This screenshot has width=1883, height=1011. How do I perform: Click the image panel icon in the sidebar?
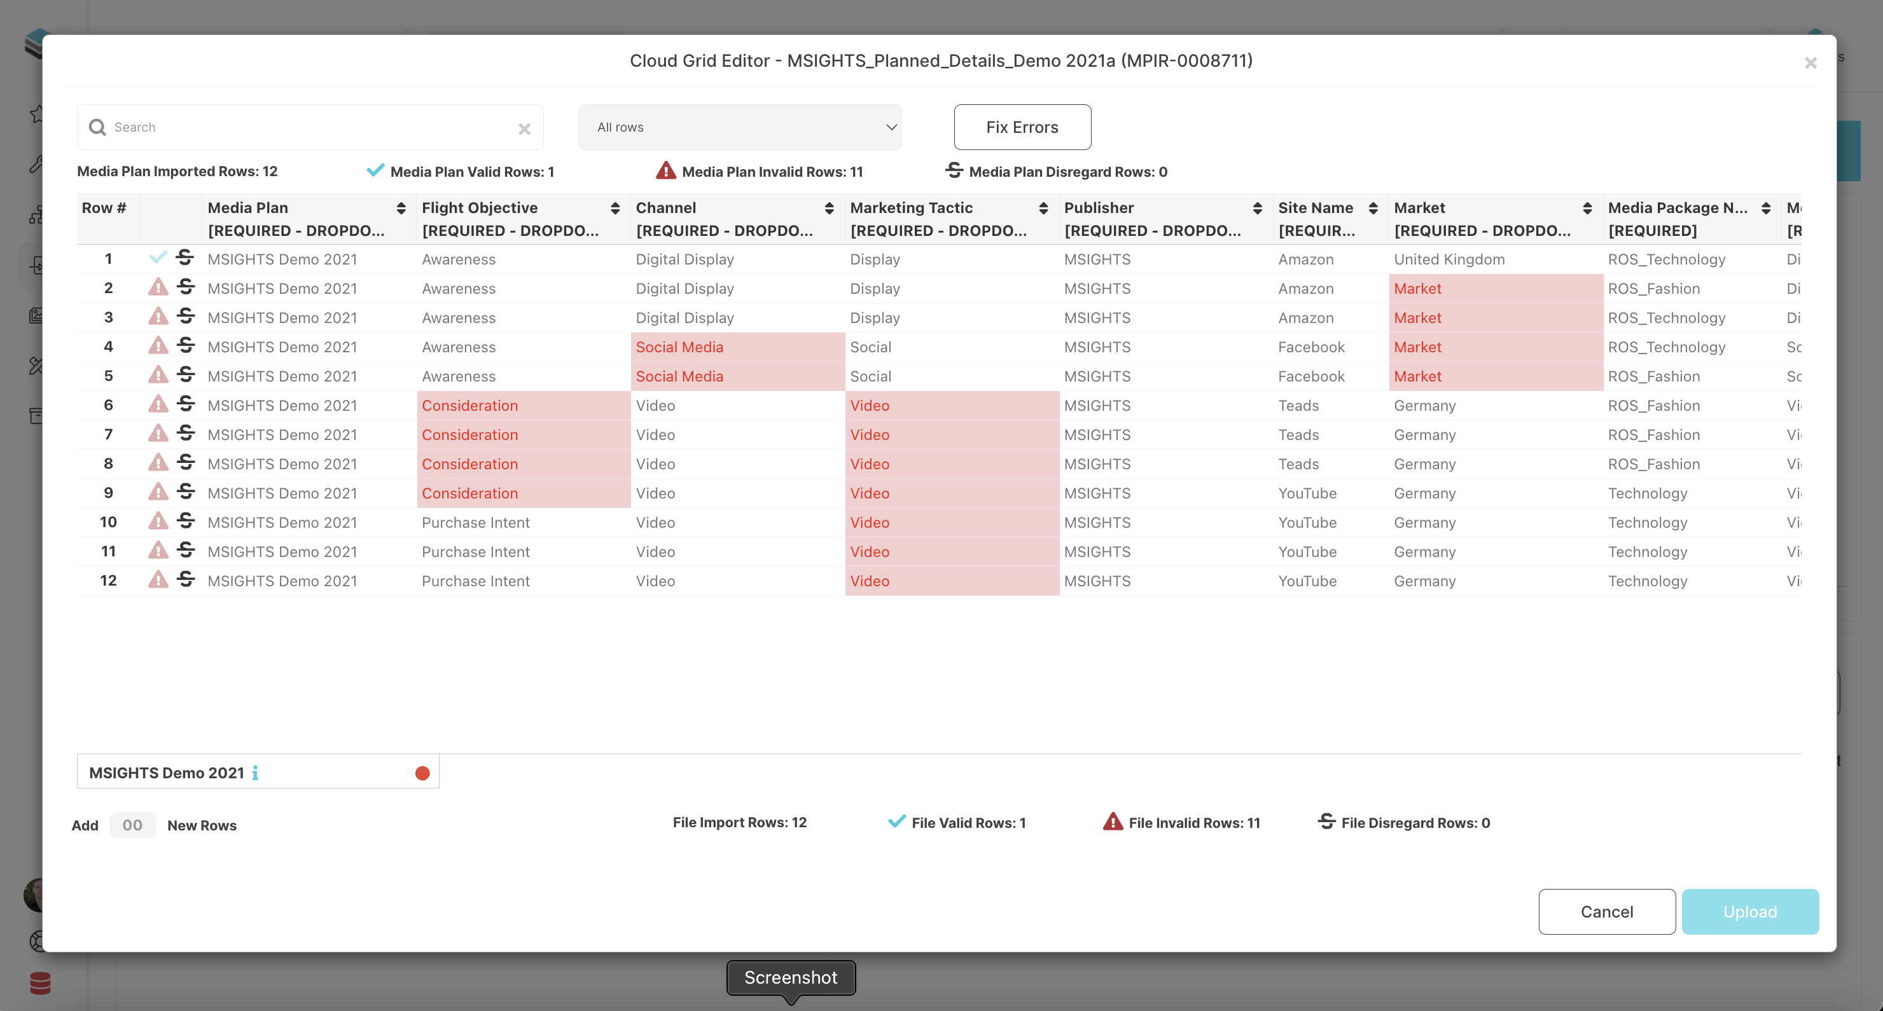click(38, 315)
